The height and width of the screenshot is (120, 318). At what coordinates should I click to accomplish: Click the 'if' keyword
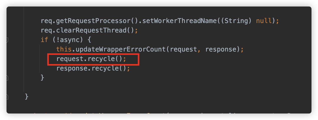[45, 40]
